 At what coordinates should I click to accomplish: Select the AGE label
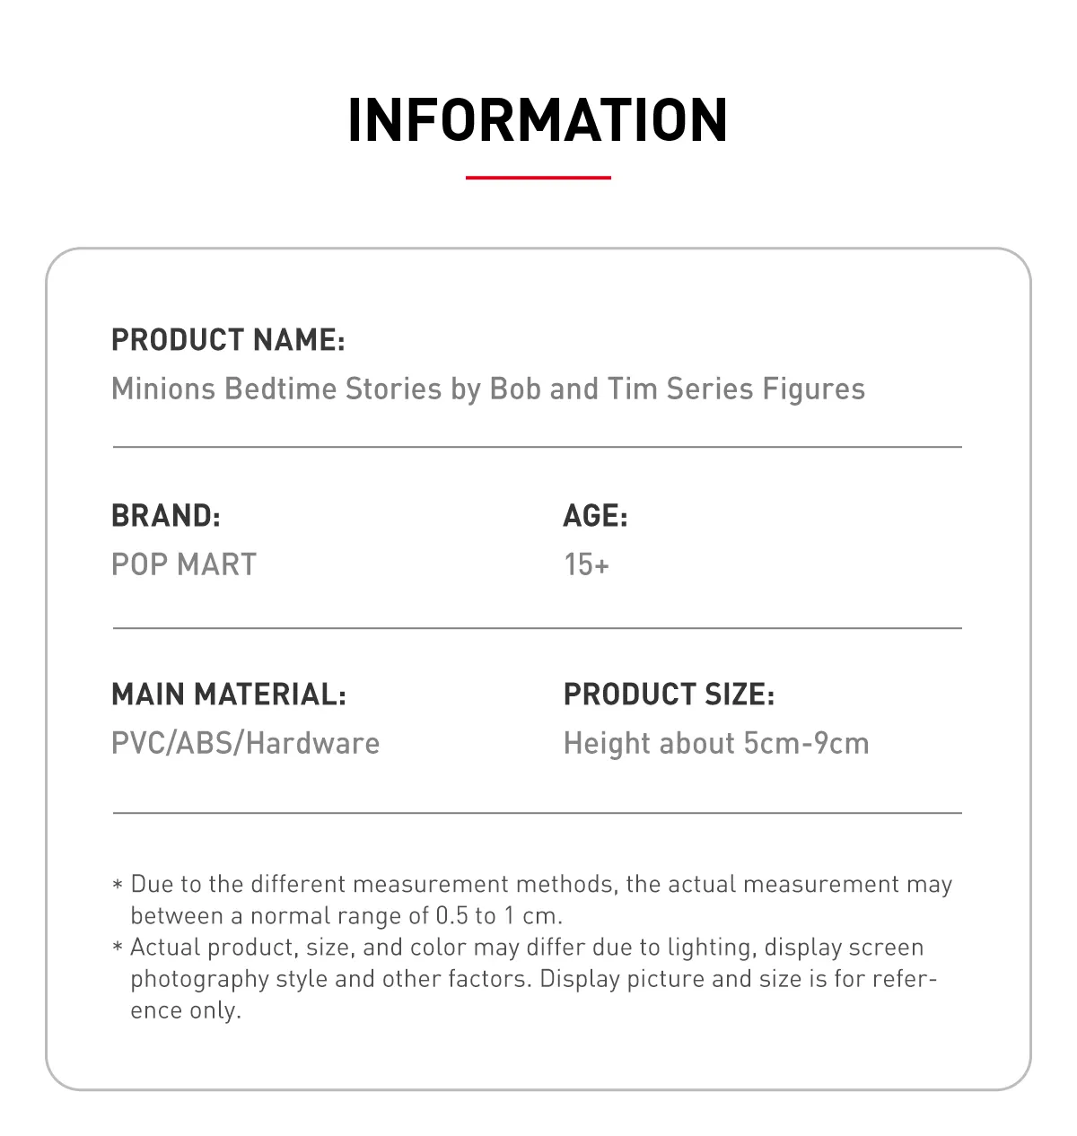tap(596, 516)
